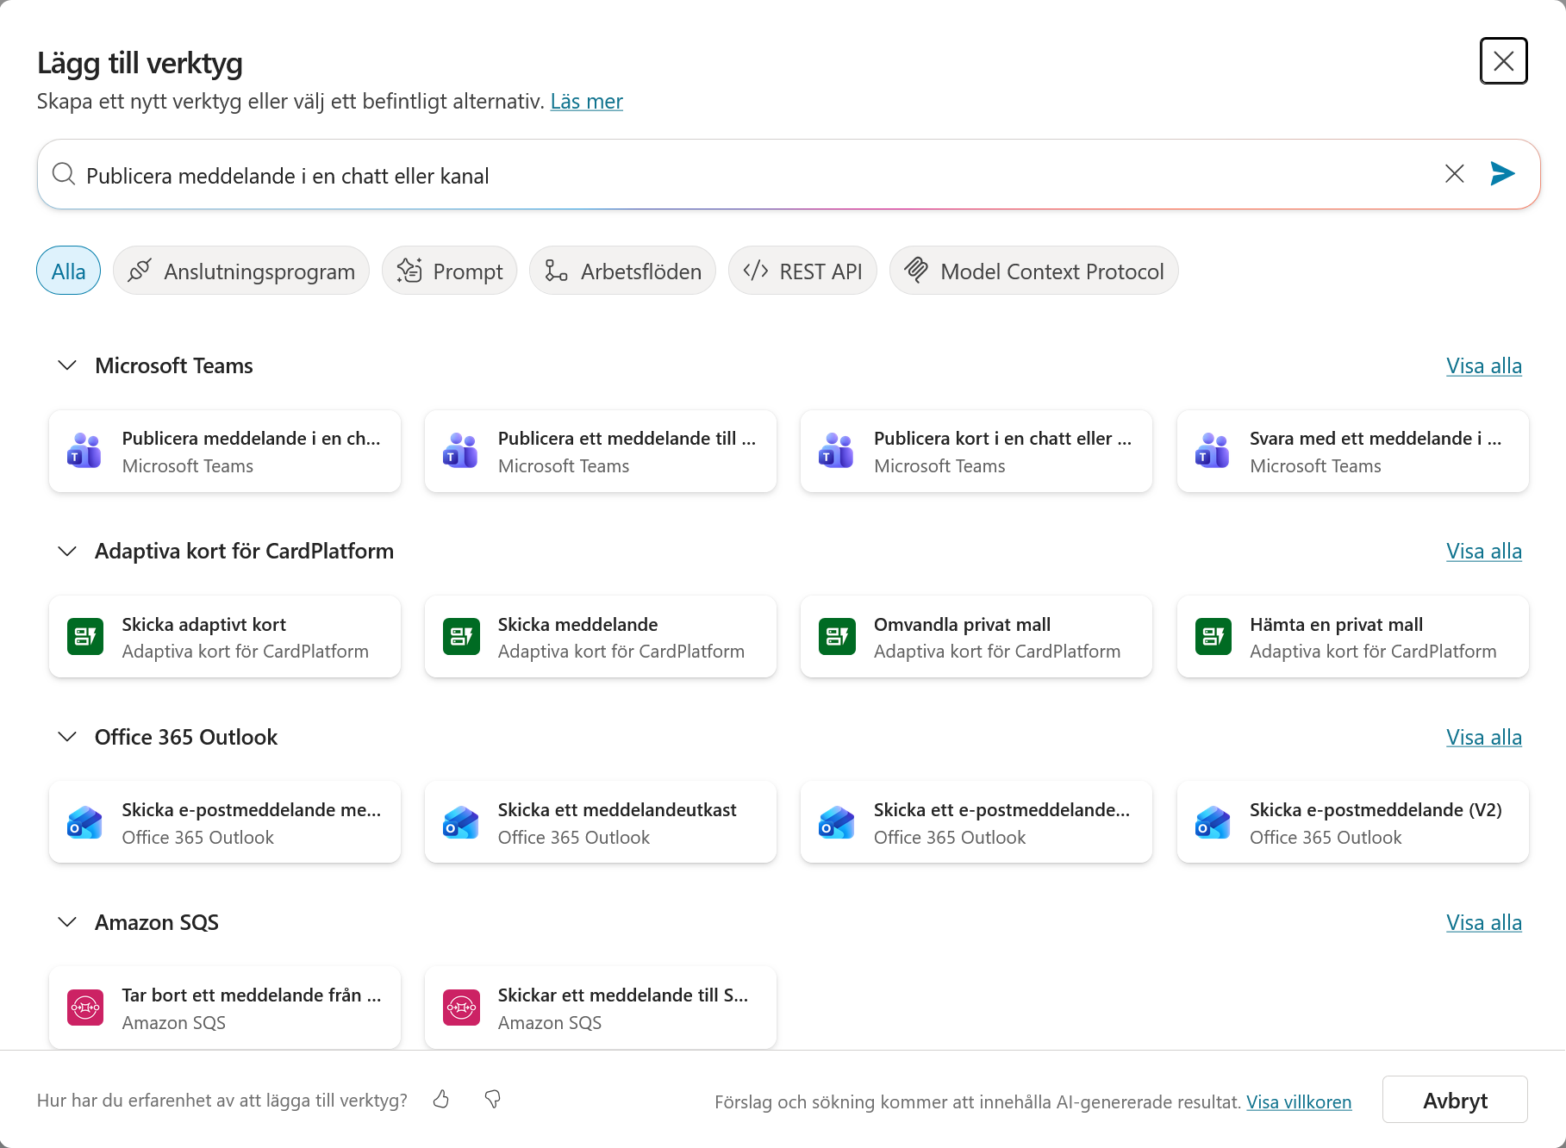
Task: Collapse the Office 365 Outlook section
Action: 67,737
